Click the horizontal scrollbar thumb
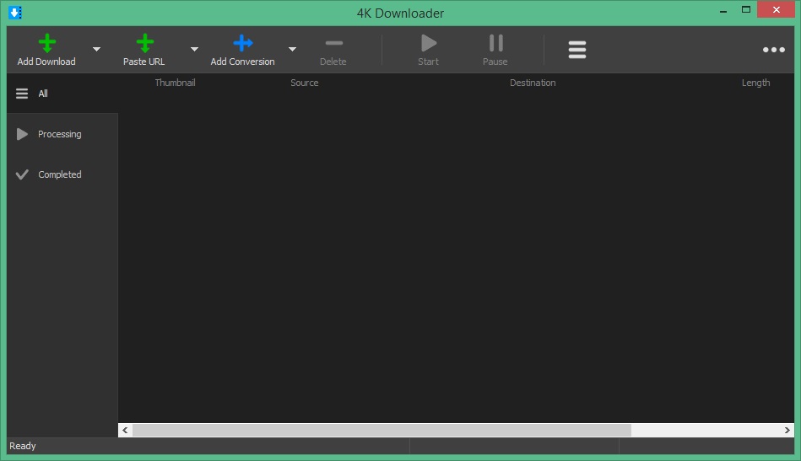This screenshot has height=461, width=801. (382, 431)
